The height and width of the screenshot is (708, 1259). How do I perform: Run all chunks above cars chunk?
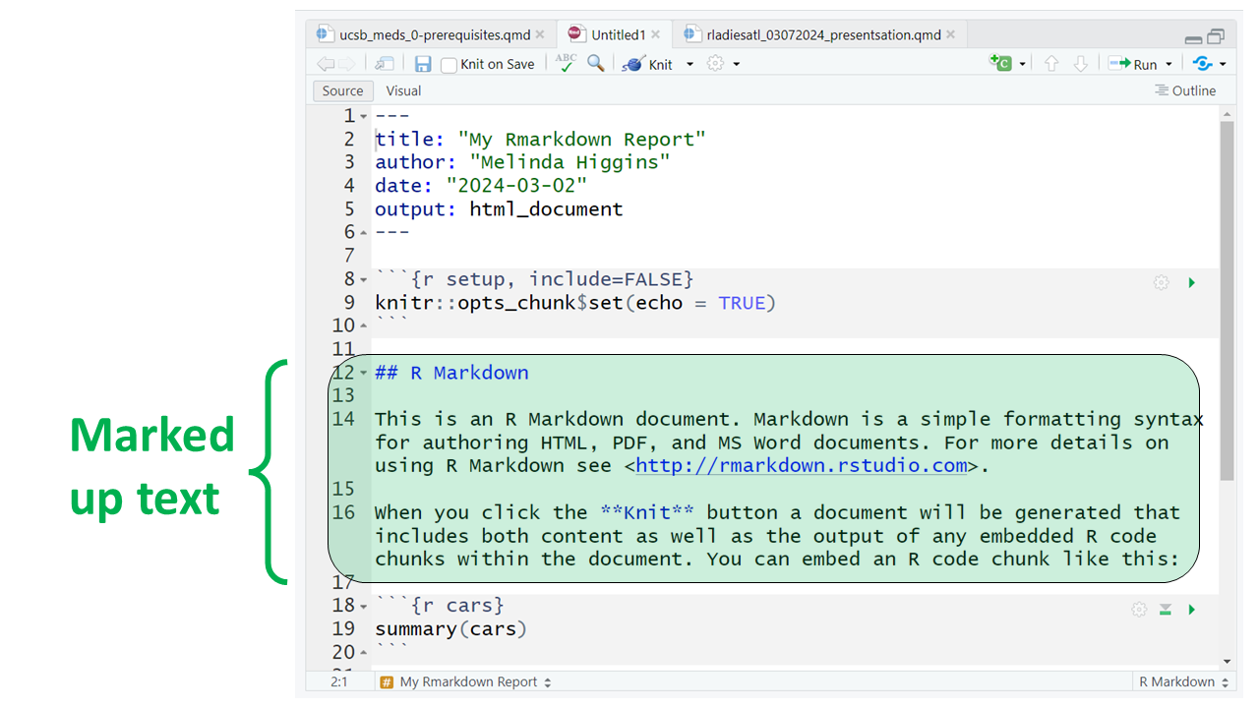pyautogui.click(x=1166, y=610)
